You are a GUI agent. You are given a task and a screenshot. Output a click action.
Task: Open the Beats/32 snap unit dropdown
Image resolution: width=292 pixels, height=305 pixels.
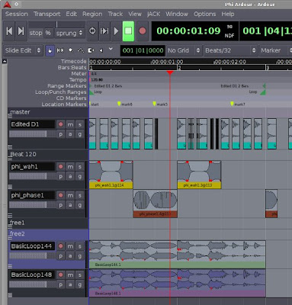point(230,50)
